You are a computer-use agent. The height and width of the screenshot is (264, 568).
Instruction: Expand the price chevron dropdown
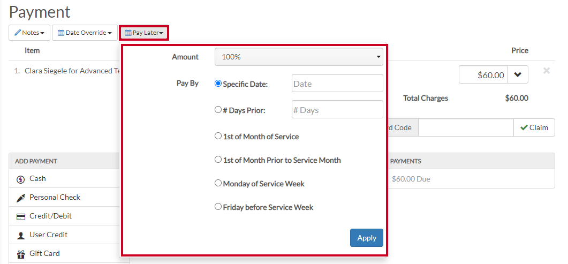(x=518, y=74)
